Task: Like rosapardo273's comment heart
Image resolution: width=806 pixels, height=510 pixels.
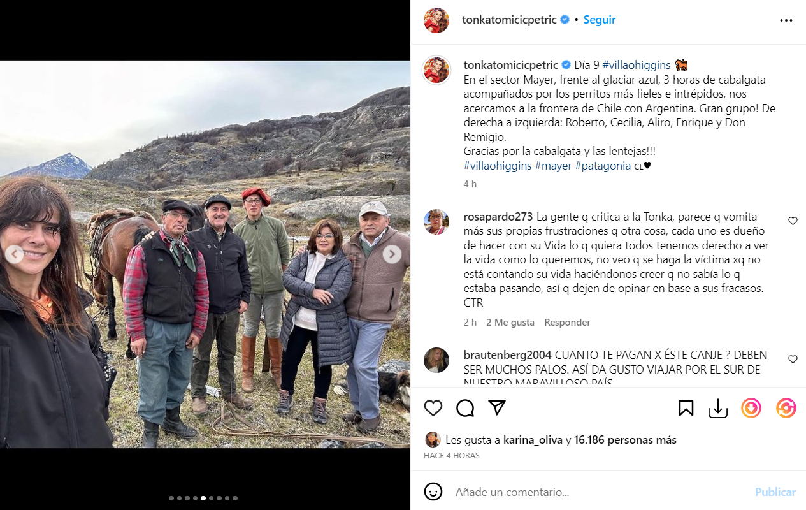Action: [x=793, y=221]
